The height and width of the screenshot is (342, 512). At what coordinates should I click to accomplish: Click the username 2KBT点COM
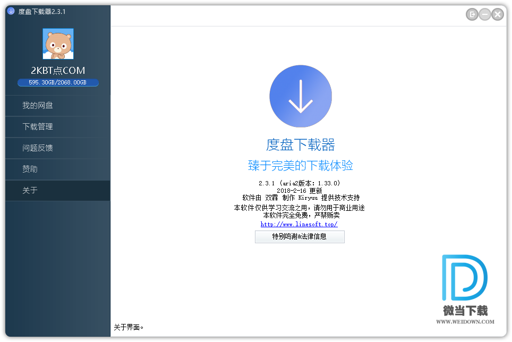click(58, 71)
